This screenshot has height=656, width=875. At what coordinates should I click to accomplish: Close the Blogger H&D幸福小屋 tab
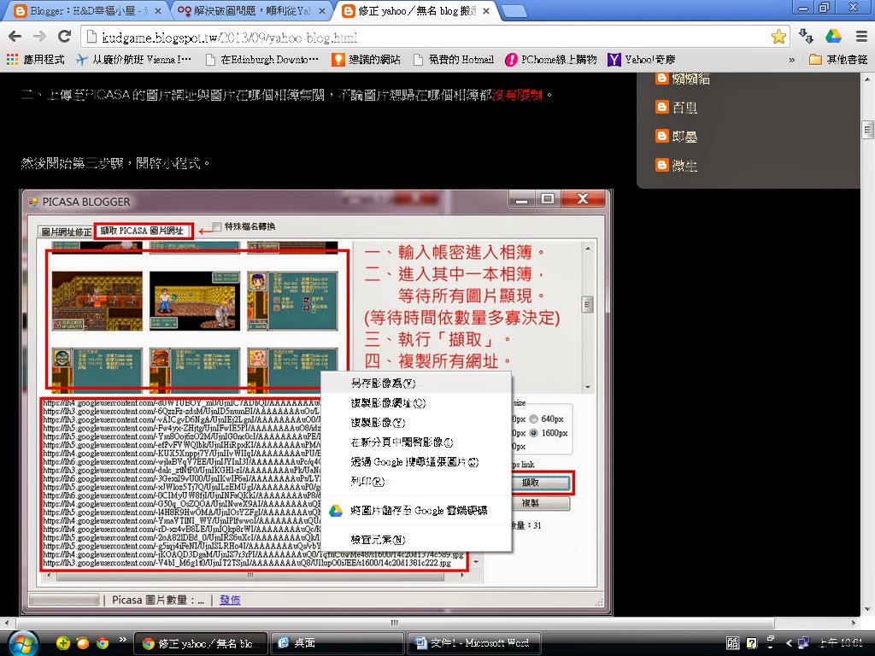[158, 10]
